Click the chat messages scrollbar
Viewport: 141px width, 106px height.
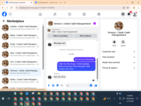[x=97, y=69]
